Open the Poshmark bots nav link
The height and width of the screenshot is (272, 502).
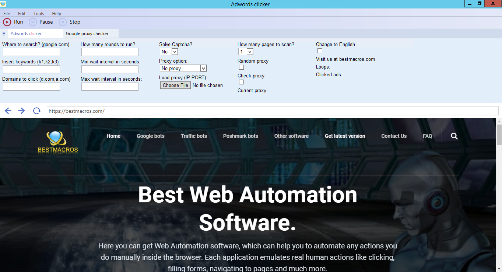[241, 136]
